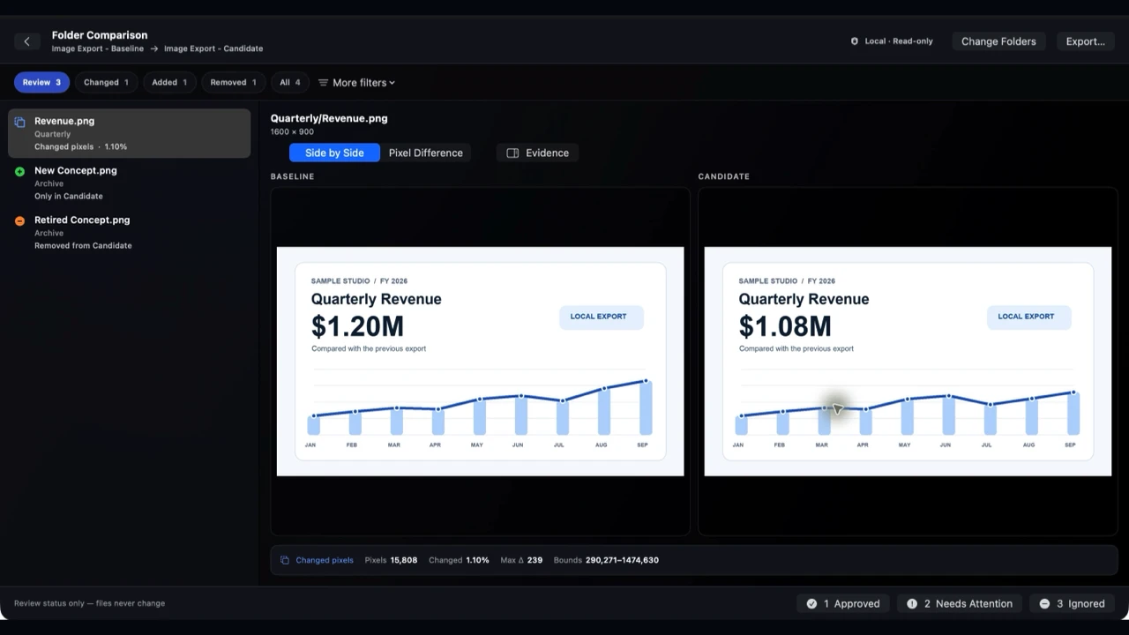This screenshot has width=1129, height=635.
Task: Click the $1.20M value in baseline image
Action: 357,326
